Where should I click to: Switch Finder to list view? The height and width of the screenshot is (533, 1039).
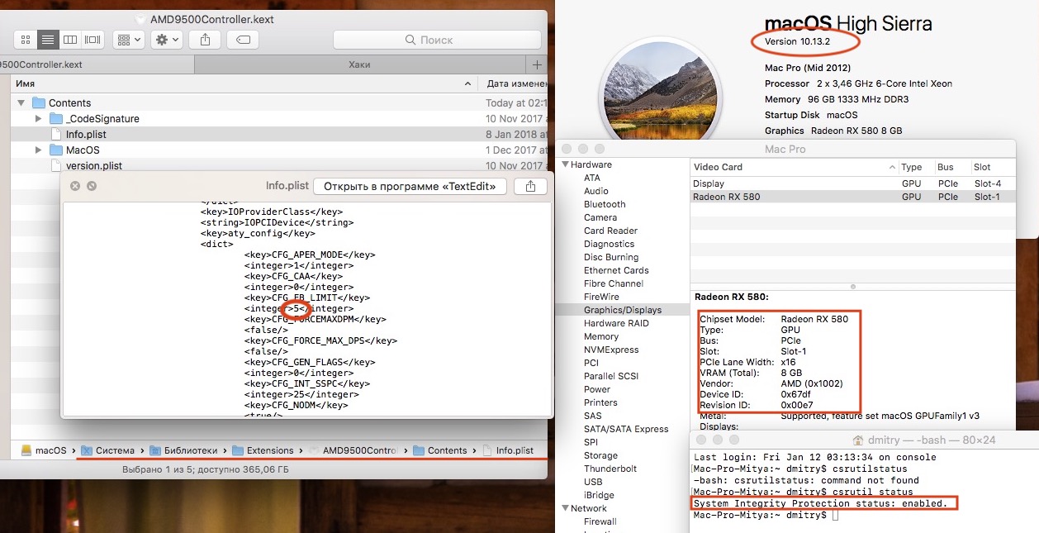pyautogui.click(x=49, y=40)
